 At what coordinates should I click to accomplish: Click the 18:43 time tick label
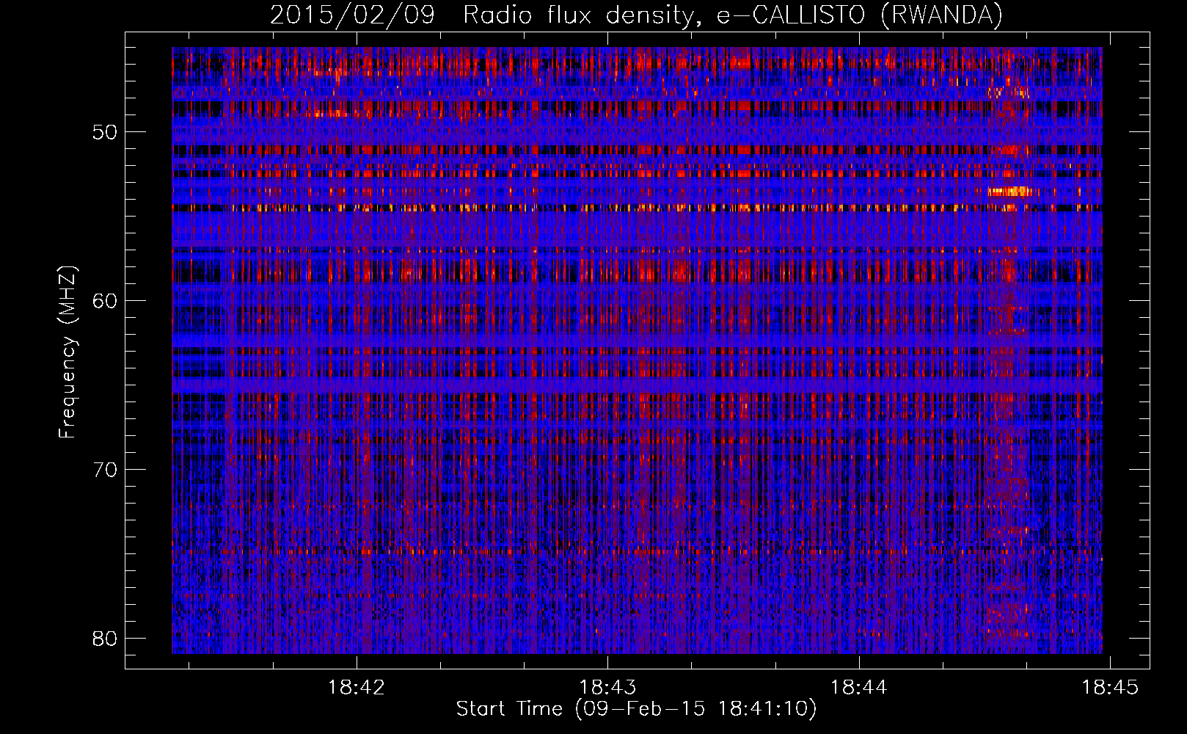click(x=607, y=688)
